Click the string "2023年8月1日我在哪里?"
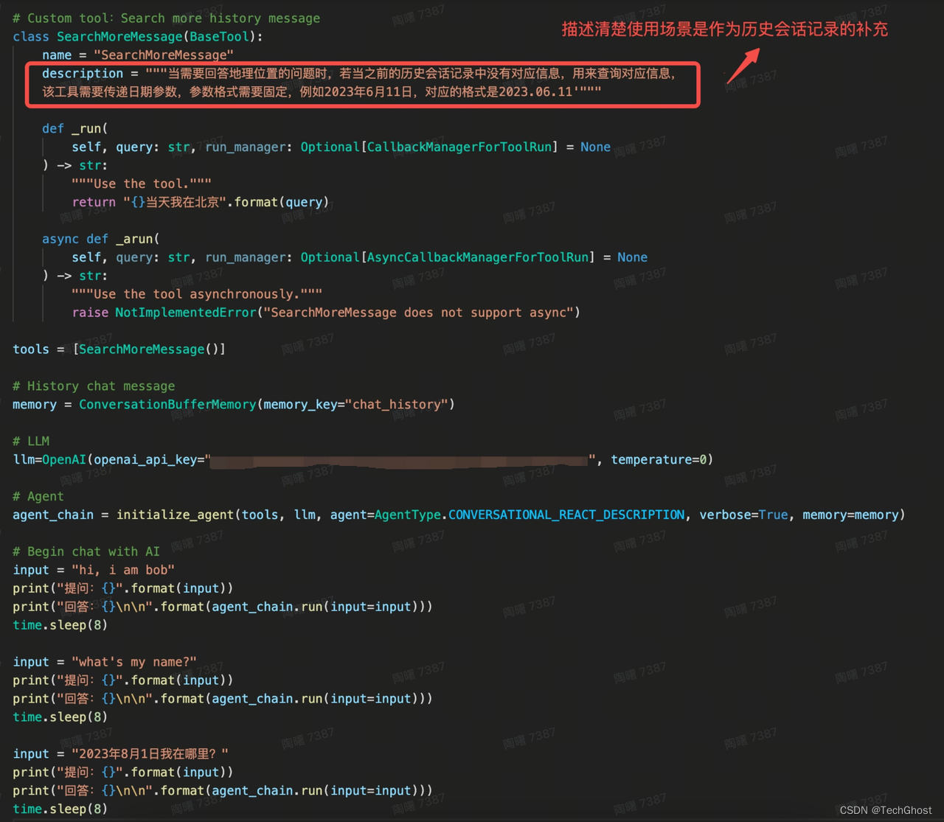The image size is (944, 822). pyautogui.click(x=150, y=753)
